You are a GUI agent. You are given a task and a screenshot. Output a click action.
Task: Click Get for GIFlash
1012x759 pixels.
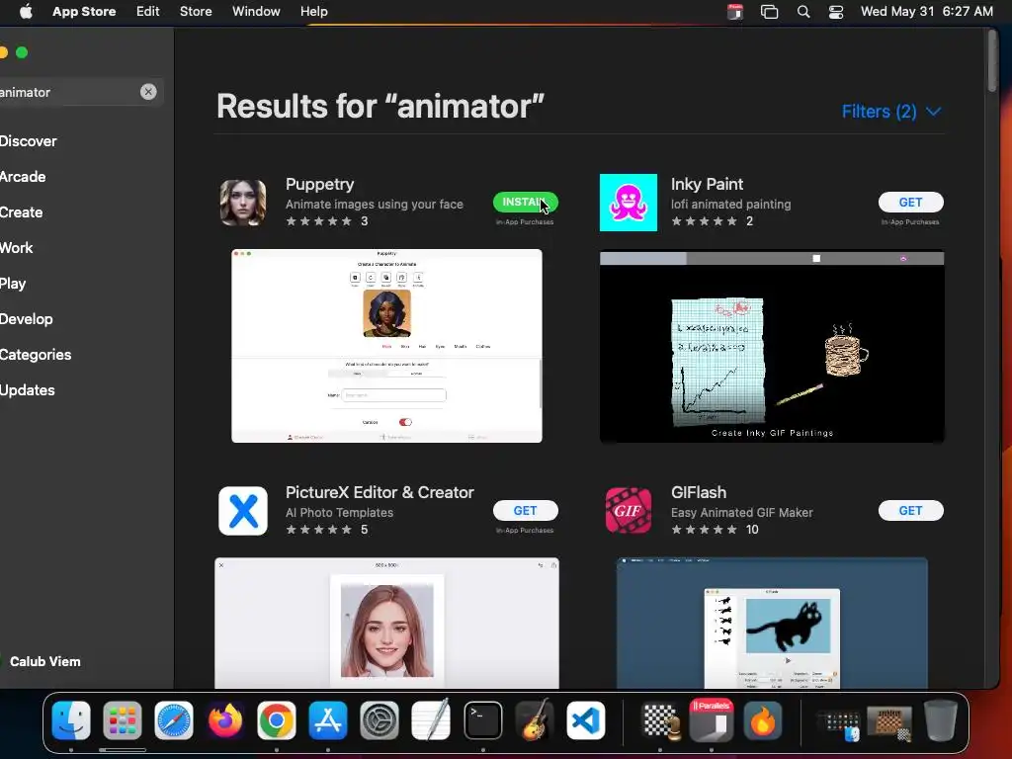[910, 511]
